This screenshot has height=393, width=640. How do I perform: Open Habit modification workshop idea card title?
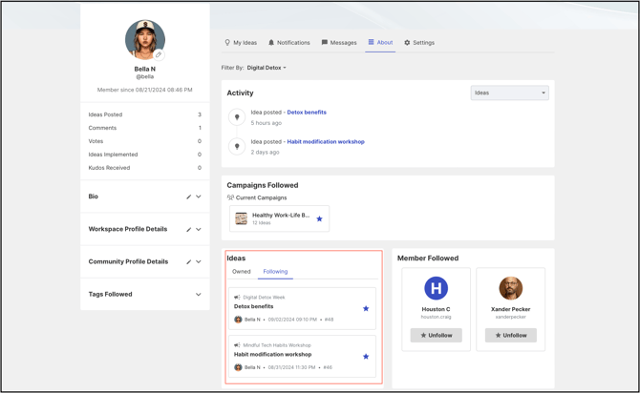272,354
